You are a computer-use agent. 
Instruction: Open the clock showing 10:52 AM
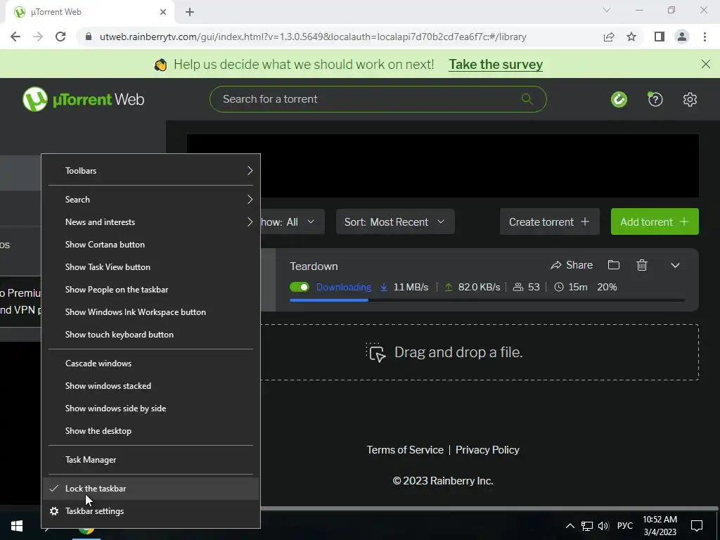(660, 526)
